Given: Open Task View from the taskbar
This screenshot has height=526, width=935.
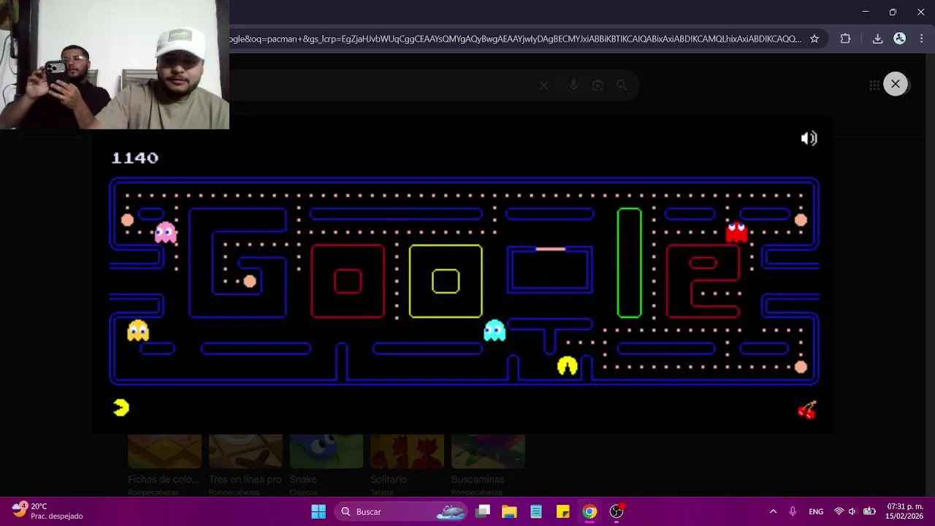Looking at the screenshot, I should pos(483,511).
